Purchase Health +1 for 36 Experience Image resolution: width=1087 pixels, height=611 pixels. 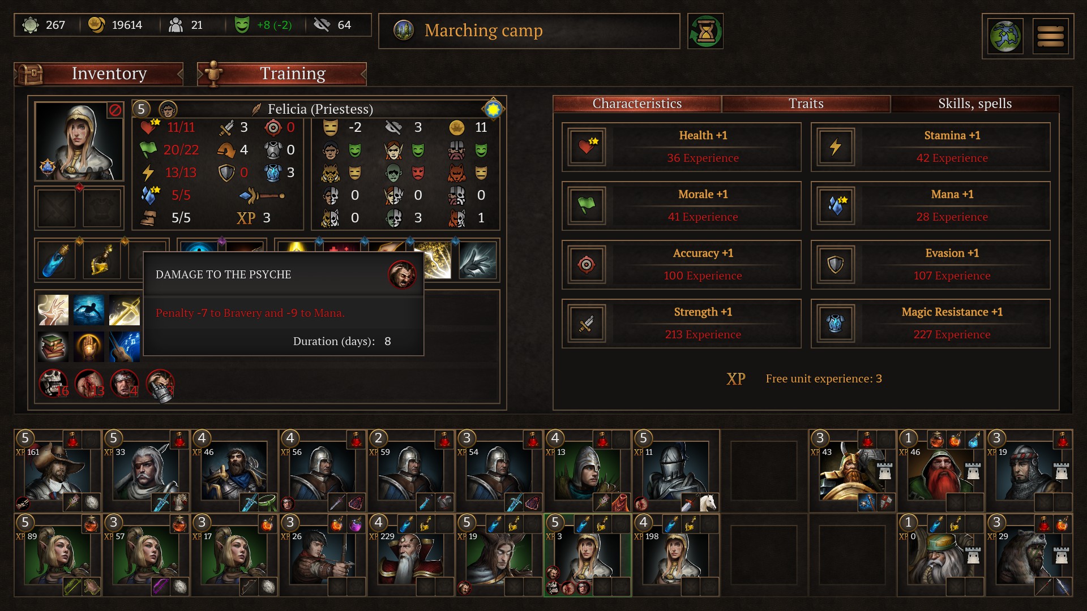point(682,147)
